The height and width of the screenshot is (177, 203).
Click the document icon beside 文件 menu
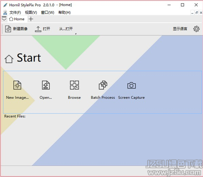[5, 12]
